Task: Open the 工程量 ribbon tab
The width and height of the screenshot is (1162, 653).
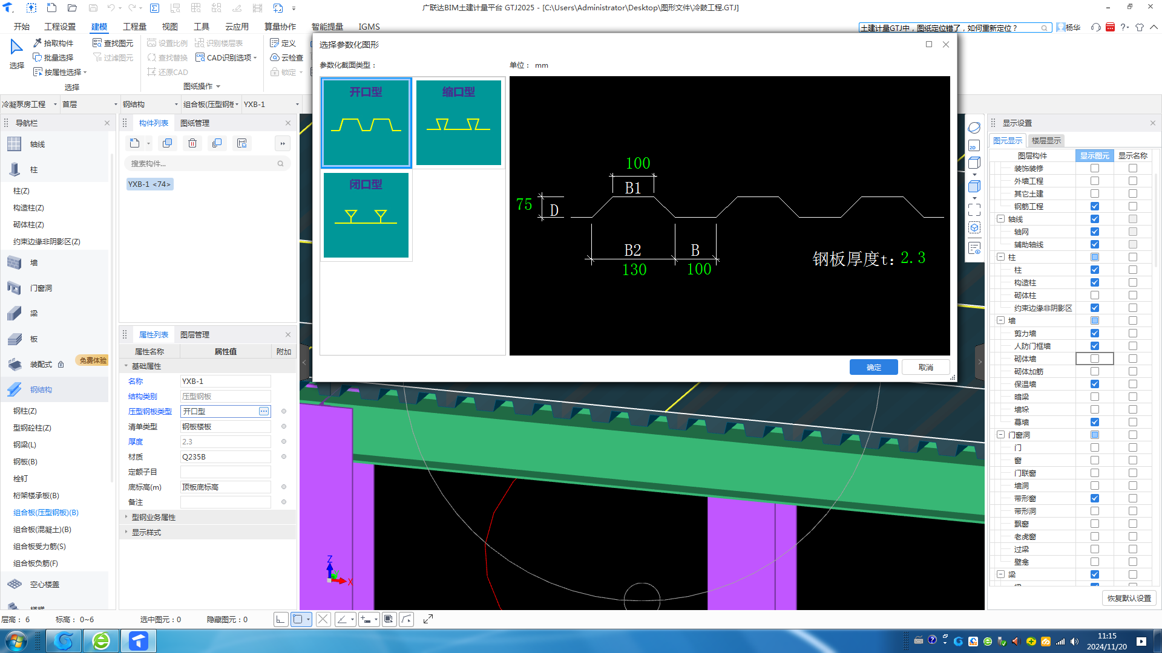Action: tap(134, 27)
